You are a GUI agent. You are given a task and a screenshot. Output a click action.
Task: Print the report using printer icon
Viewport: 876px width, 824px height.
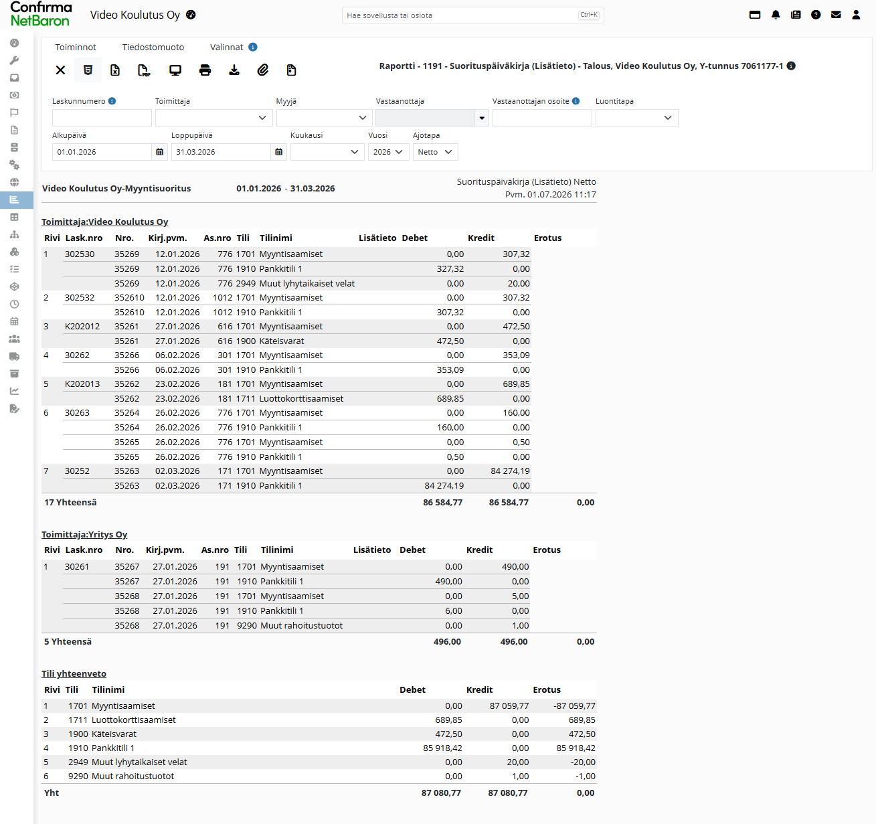[205, 70]
